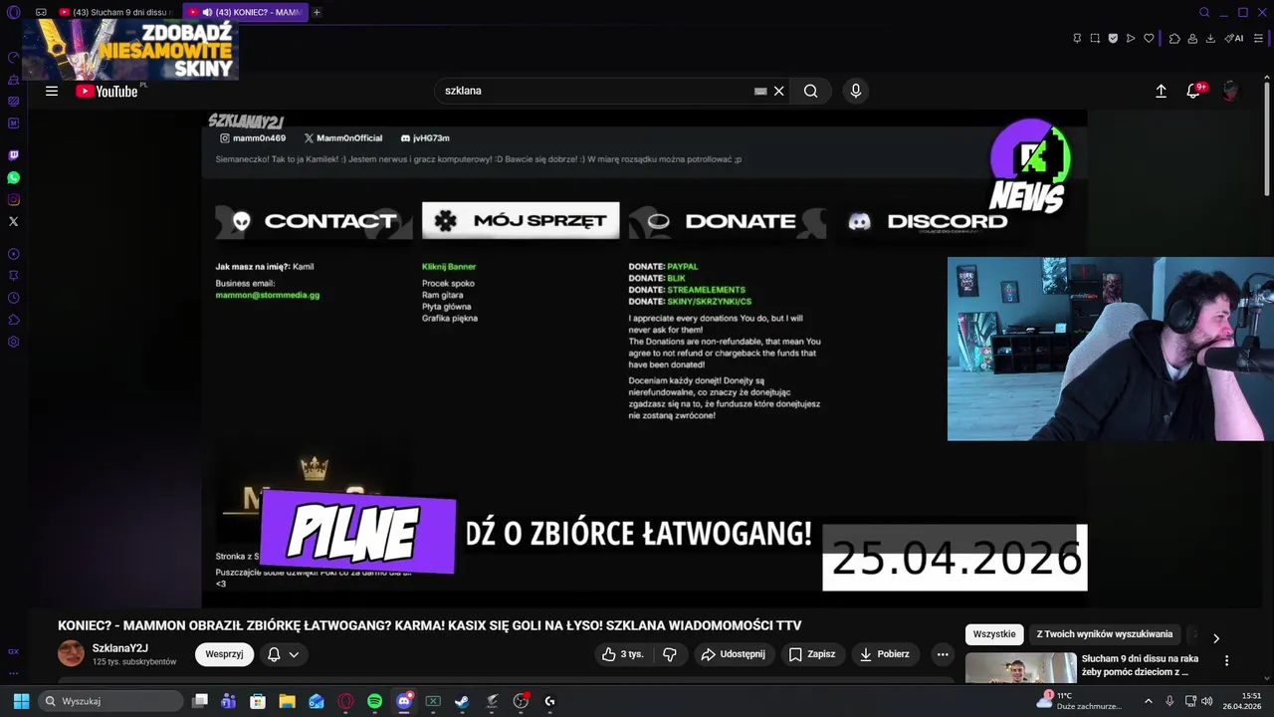Click the Windows taskbar search box 'Wyszukaj'
1274x717 pixels.
pyautogui.click(x=110, y=701)
